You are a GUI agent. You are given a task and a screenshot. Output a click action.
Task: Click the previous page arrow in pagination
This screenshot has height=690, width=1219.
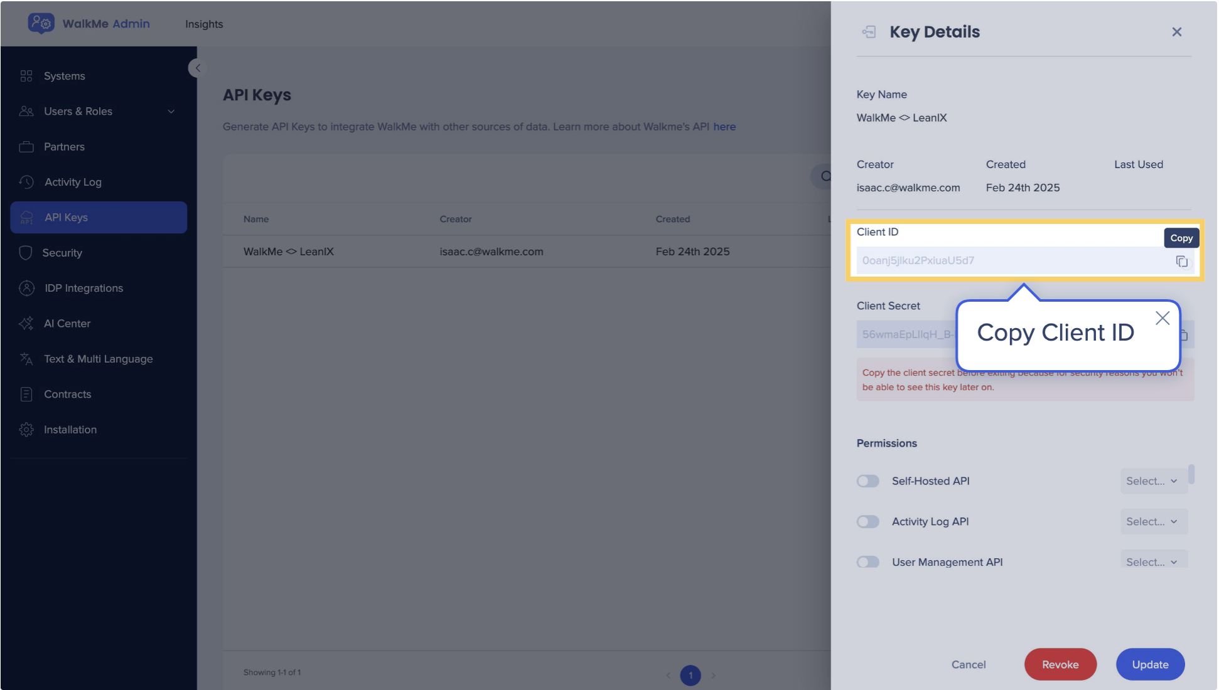tap(668, 676)
